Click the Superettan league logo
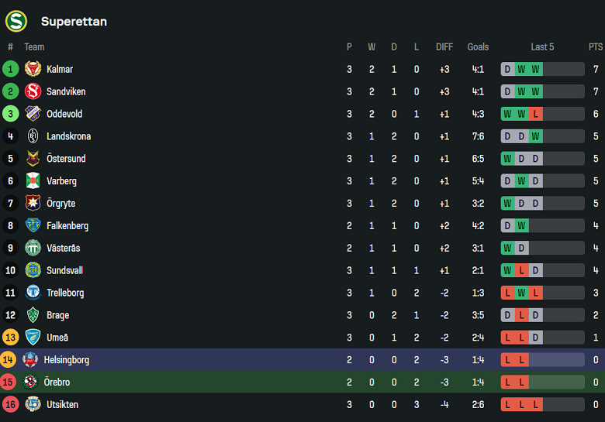605x422 pixels. [16, 21]
